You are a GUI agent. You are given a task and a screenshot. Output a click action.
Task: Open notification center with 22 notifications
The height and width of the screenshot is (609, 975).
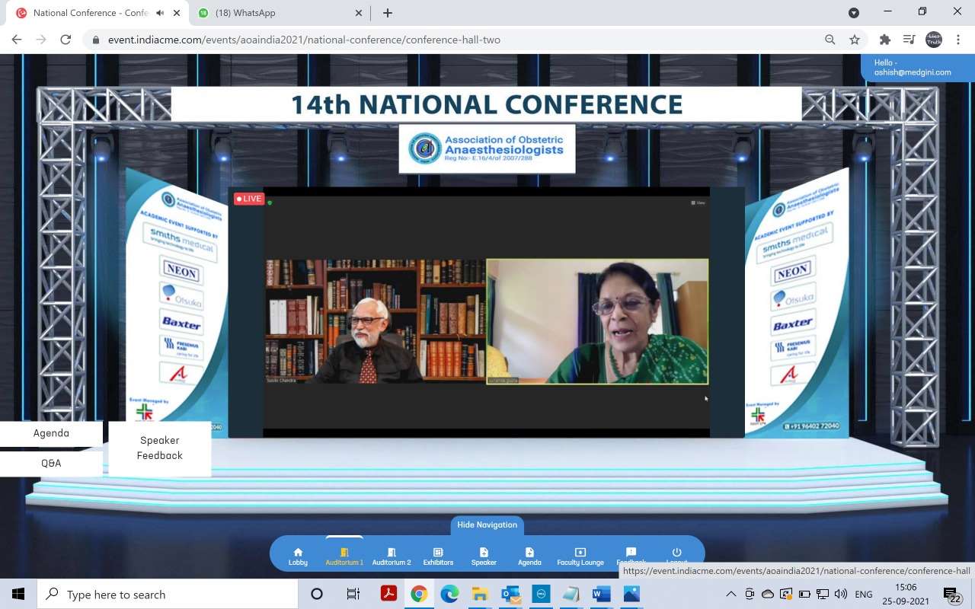pyautogui.click(x=953, y=595)
